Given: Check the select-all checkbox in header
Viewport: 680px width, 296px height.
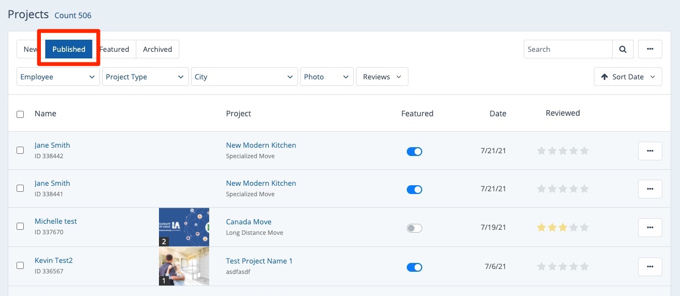Looking at the screenshot, I should [x=20, y=114].
